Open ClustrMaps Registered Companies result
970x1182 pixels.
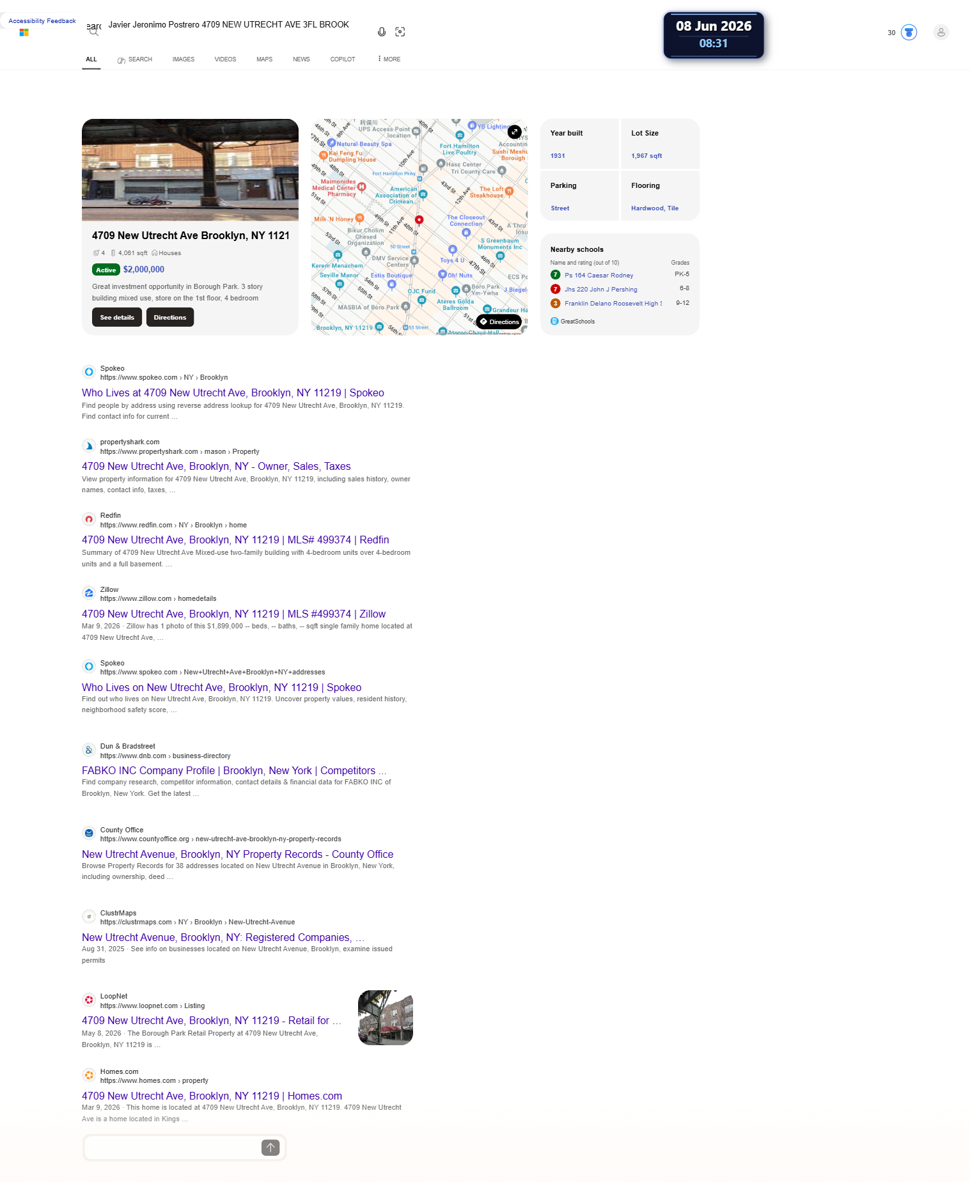point(223,937)
